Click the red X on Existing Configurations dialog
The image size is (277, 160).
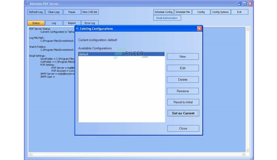tap(199, 28)
